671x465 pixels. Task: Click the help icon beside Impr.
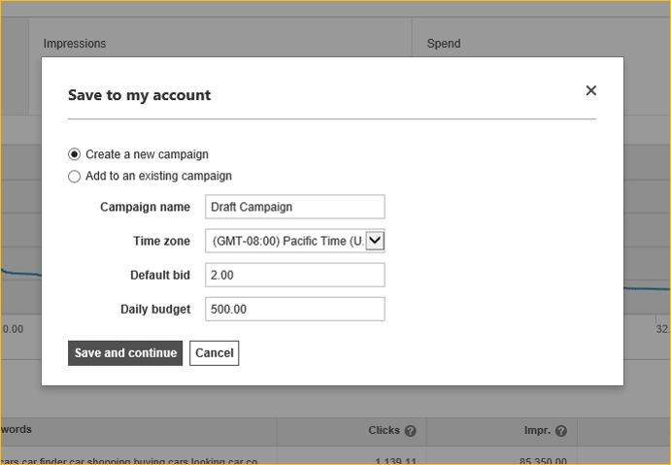(560, 431)
